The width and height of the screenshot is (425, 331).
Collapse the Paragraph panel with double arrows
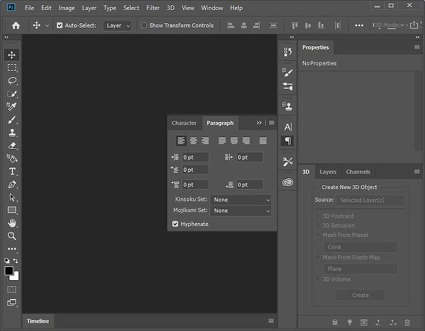coord(259,123)
